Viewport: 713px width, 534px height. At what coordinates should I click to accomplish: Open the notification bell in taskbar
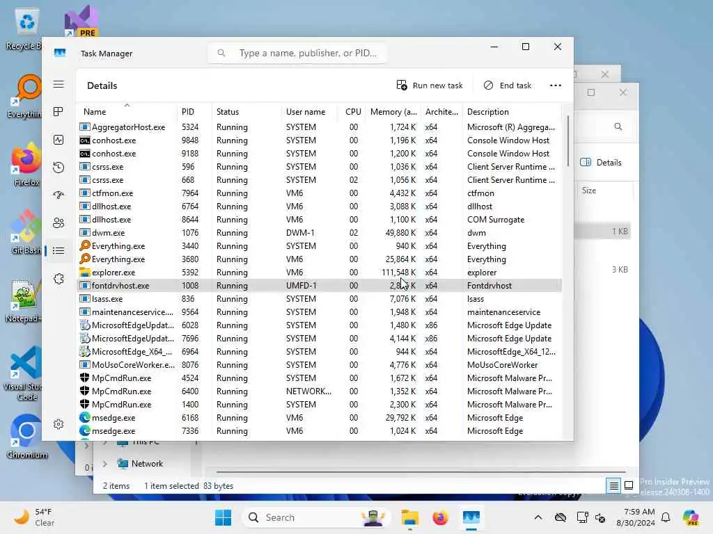[666, 517]
